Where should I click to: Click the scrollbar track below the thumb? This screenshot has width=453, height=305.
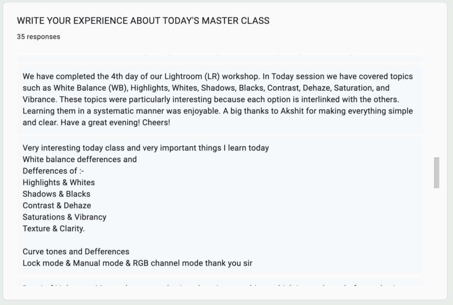pos(437,237)
